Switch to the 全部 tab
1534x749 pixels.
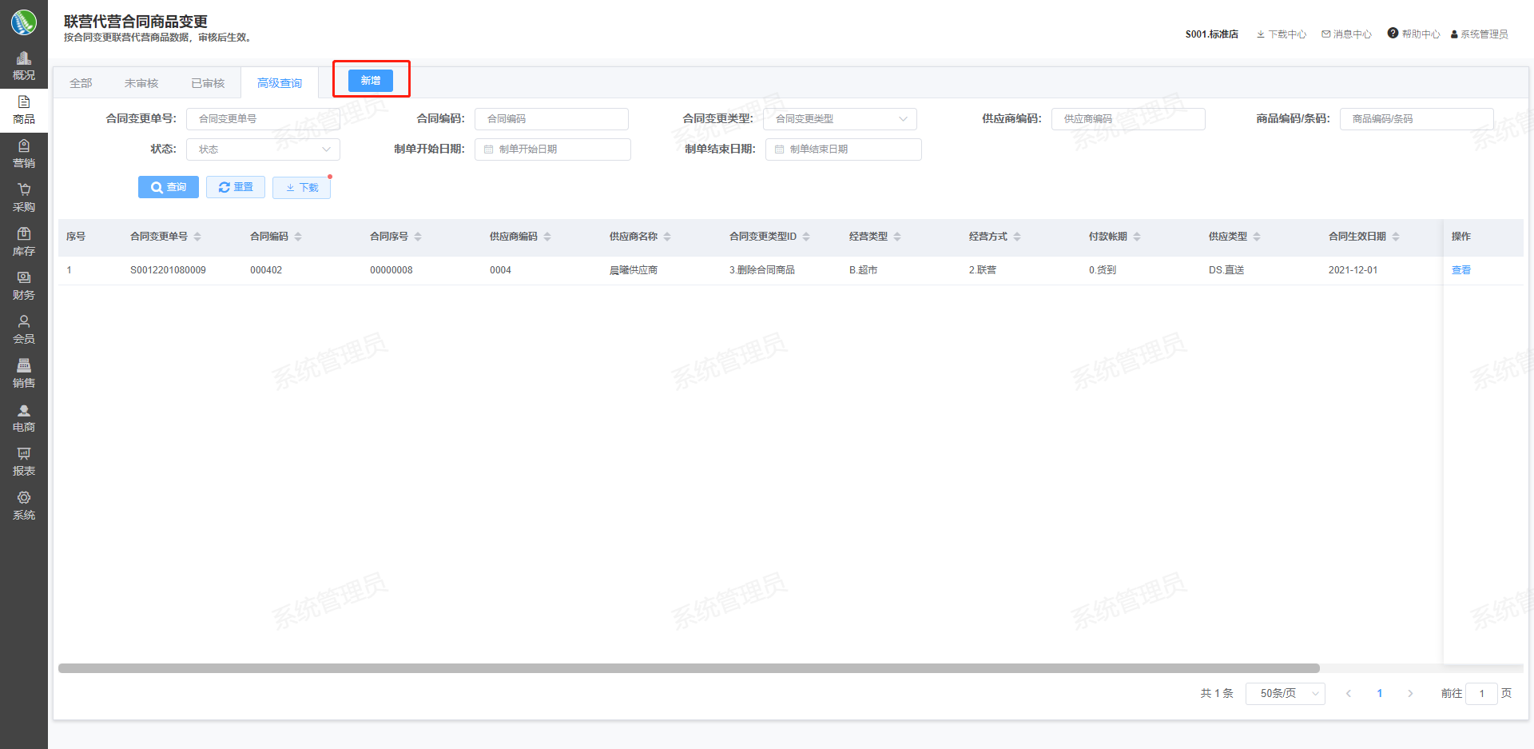click(81, 83)
